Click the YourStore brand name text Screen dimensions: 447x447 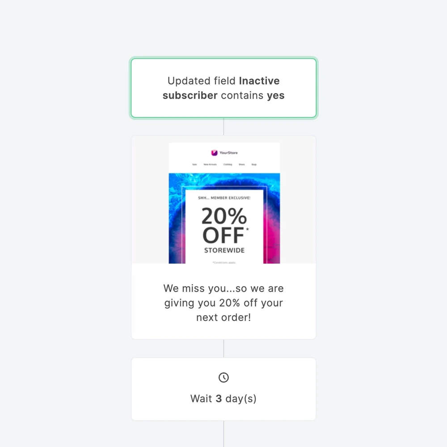228,153
